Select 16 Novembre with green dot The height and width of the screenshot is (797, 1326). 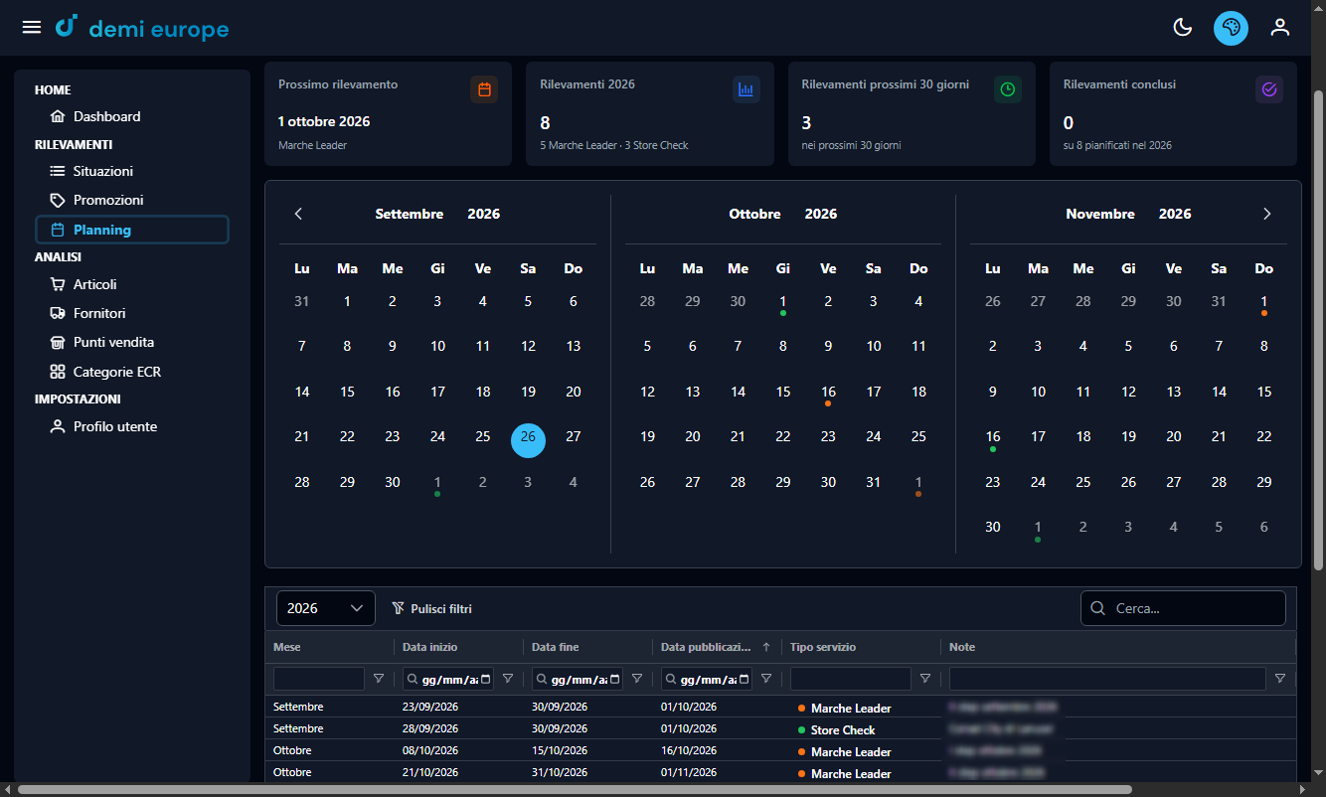pyautogui.click(x=992, y=438)
